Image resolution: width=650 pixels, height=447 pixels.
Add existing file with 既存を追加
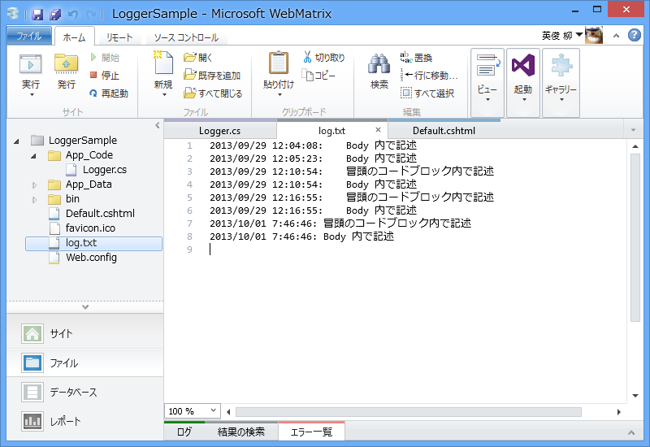click(212, 75)
